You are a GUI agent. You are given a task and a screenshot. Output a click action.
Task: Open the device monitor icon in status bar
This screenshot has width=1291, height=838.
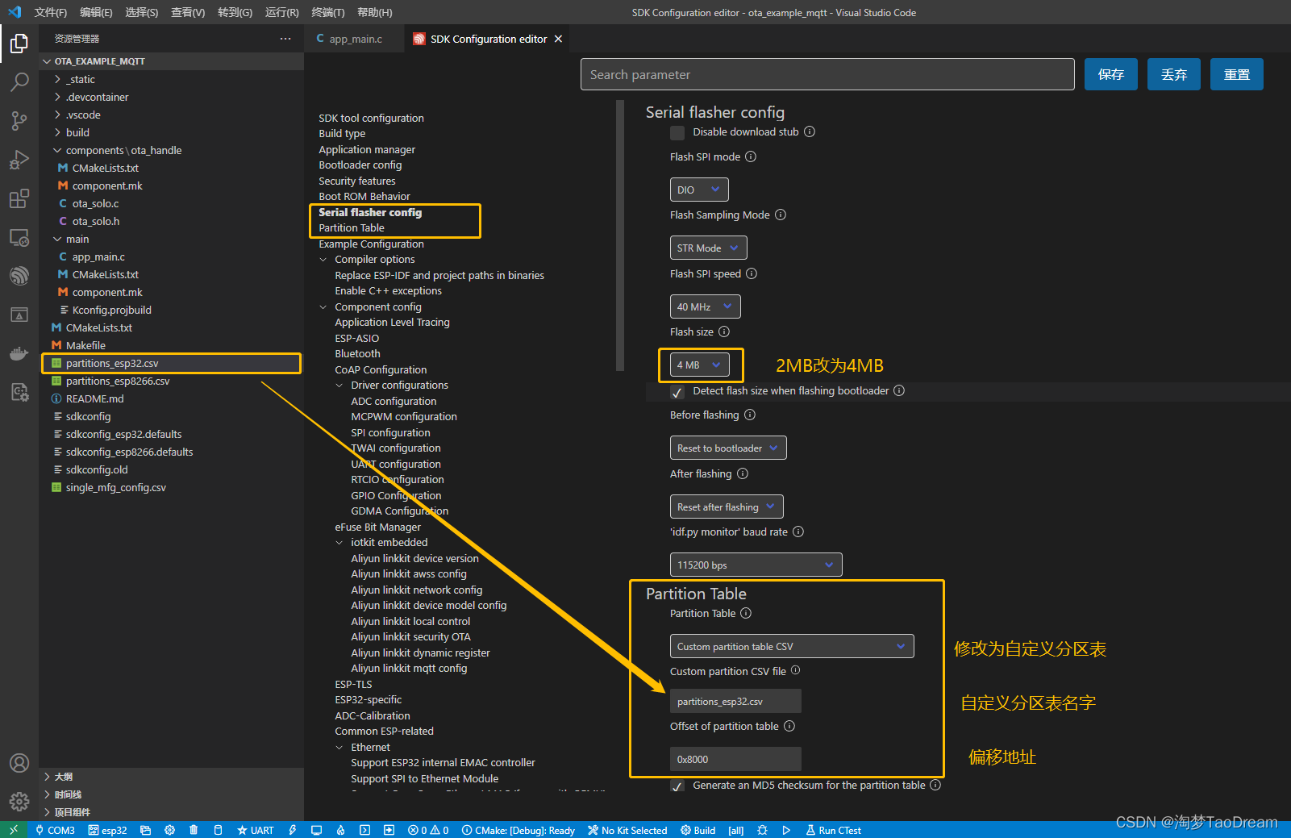[316, 830]
